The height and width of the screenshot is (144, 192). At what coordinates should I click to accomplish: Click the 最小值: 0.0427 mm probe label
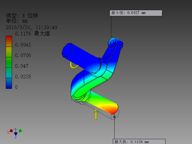point(136,13)
